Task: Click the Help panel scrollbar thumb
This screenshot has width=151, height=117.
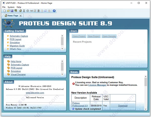Action: 62,67
